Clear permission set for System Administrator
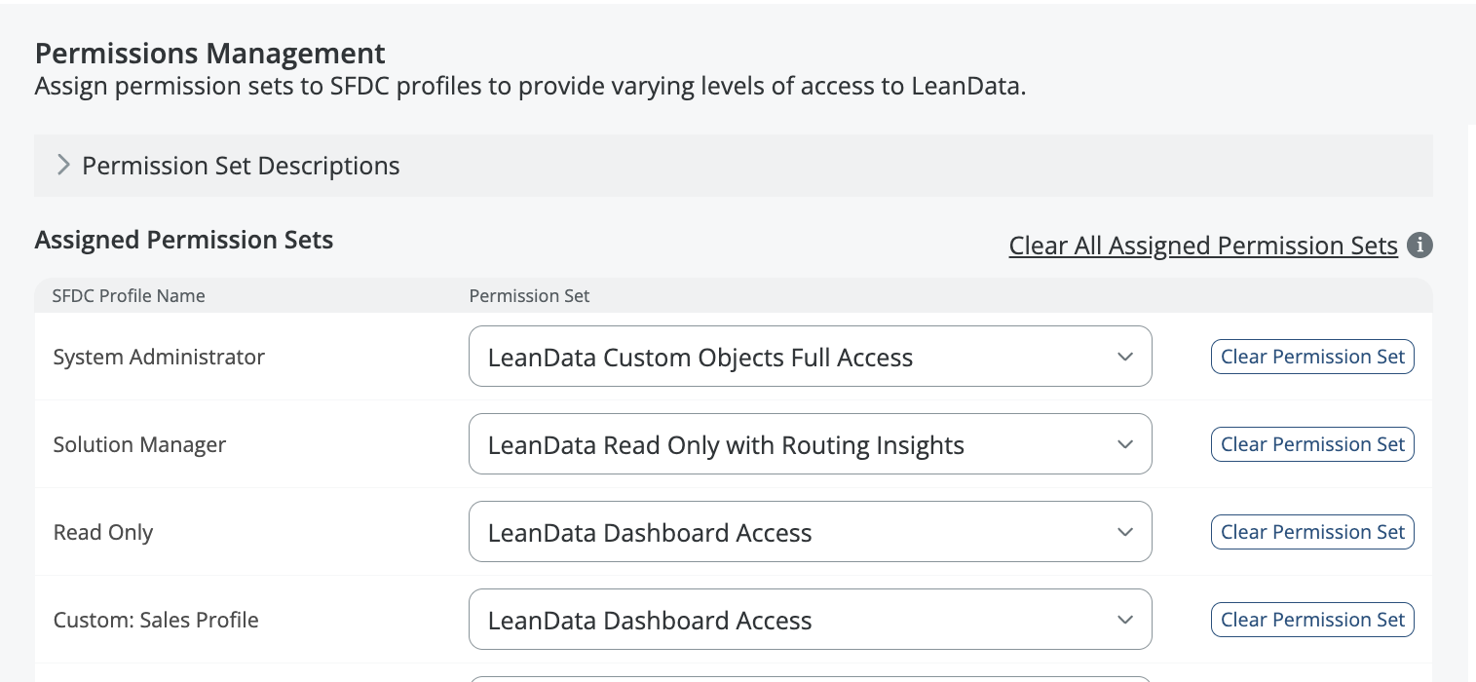The image size is (1476, 682). pos(1311,357)
